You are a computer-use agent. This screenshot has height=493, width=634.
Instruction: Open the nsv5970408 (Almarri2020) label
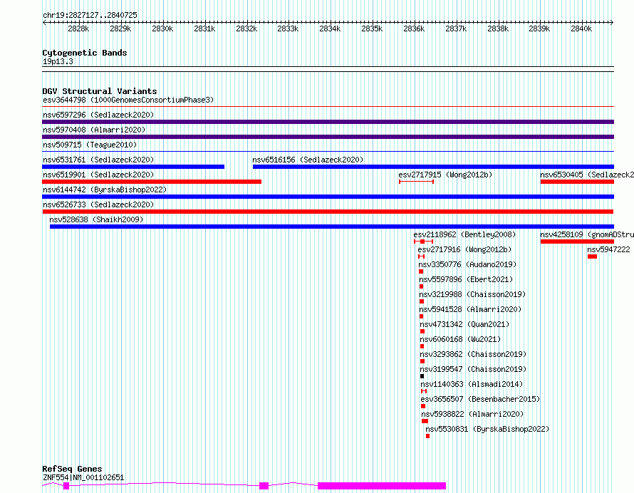(x=94, y=130)
